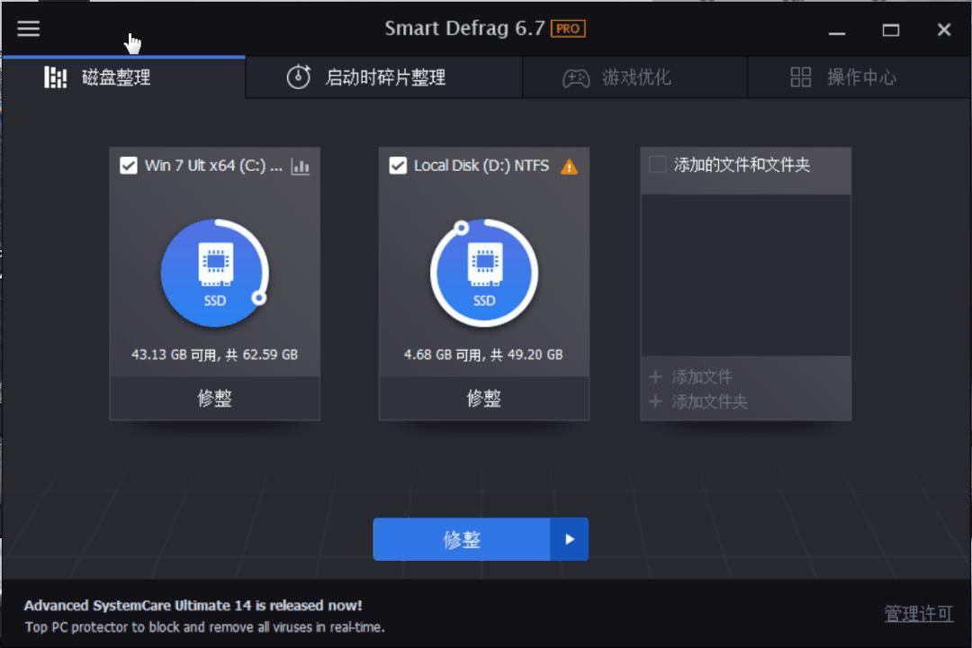Click the 磁盘整理 disk chart icon

[x=55, y=77]
